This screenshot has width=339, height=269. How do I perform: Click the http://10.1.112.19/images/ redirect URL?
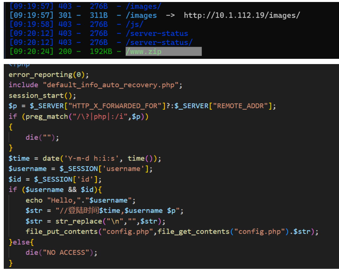click(x=242, y=16)
